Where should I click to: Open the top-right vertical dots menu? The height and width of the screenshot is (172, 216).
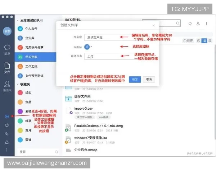click(206, 24)
